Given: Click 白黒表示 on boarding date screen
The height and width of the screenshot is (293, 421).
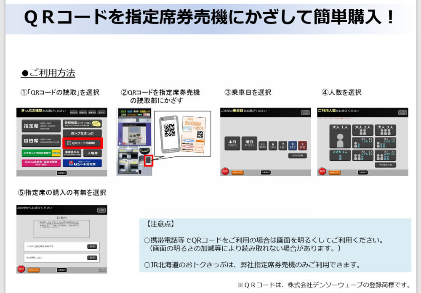Looking at the screenshot, I should click(266, 172).
